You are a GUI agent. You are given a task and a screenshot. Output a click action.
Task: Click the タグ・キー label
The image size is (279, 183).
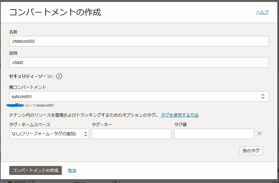point(102,125)
